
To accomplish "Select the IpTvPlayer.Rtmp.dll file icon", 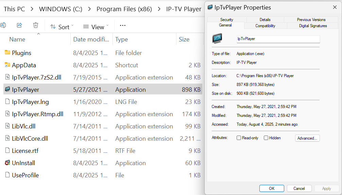I will [x=7, y=113].
